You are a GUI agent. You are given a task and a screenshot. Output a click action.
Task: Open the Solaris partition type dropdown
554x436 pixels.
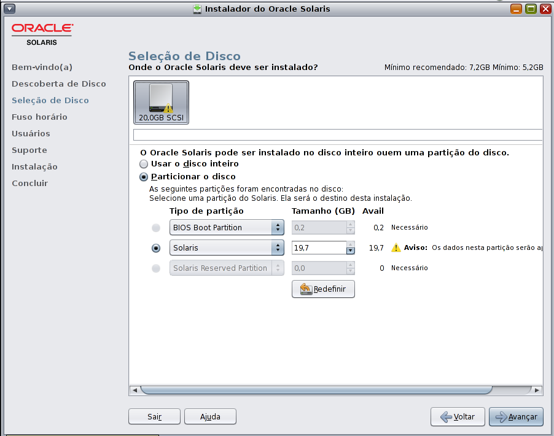tap(227, 247)
